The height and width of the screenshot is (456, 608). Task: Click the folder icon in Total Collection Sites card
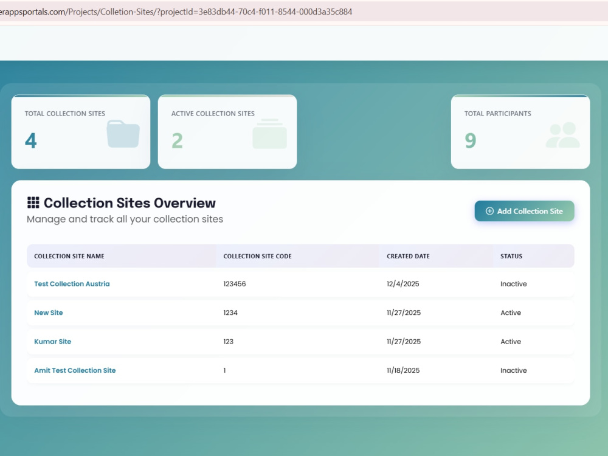coord(123,134)
